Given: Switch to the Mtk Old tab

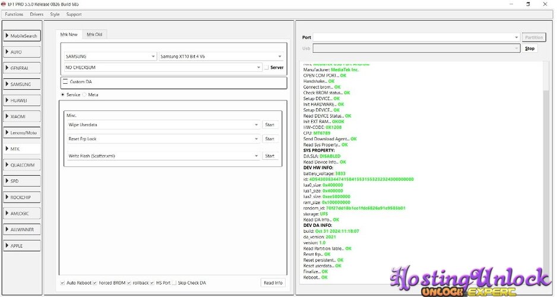Looking at the screenshot, I should 94,34.
